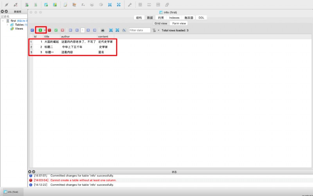Select the cell '中华上下五千年'
This screenshot has width=313, height=196.
click(79, 47)
